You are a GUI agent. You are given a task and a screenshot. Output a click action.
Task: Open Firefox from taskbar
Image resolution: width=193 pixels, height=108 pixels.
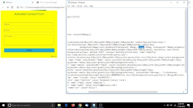(x=73, y=105)
